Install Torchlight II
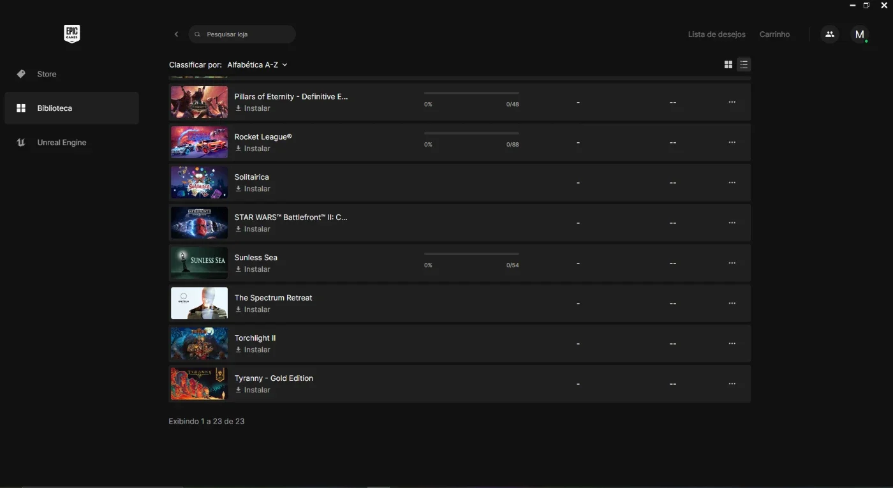This screenshot has width=893, height=488. 253,350
